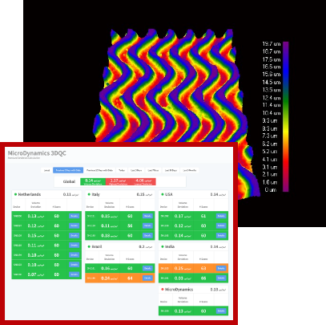This screenshot has width=326, height=325.
Task: Open Details for Brazil orange 0.24 row
Action: 147,278
